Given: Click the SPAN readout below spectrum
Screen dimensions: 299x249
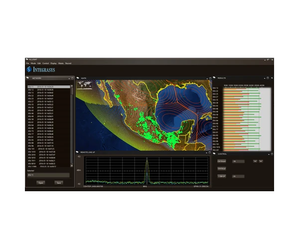Looking at the screenshot, I should 201,186.
